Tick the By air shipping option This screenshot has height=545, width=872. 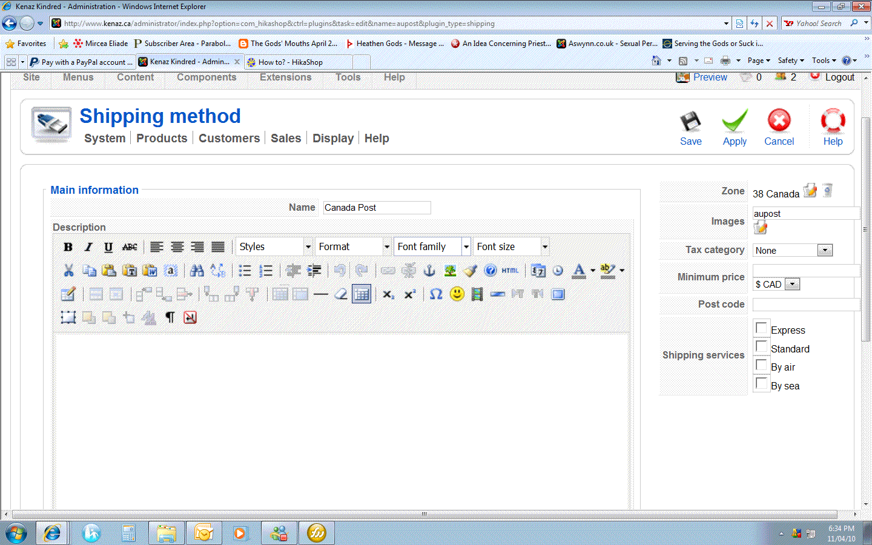761,365
